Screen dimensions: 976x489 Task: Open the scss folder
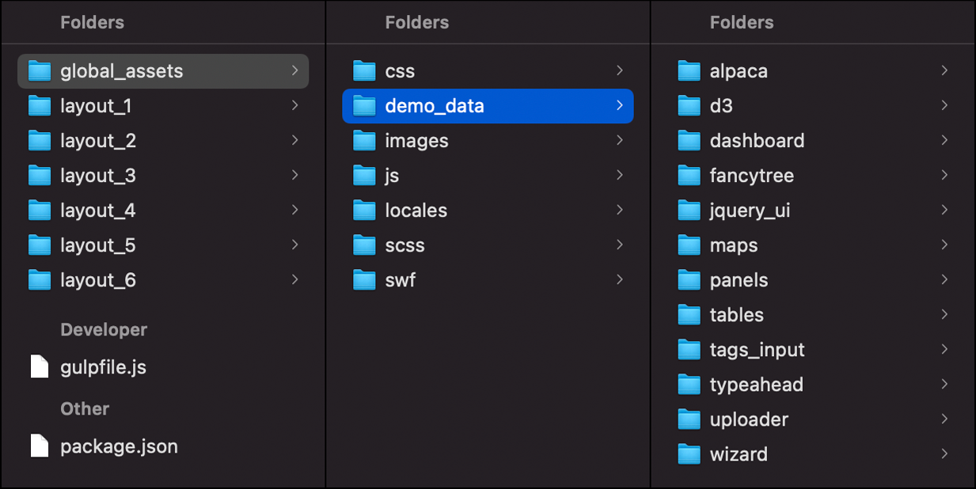488,245
